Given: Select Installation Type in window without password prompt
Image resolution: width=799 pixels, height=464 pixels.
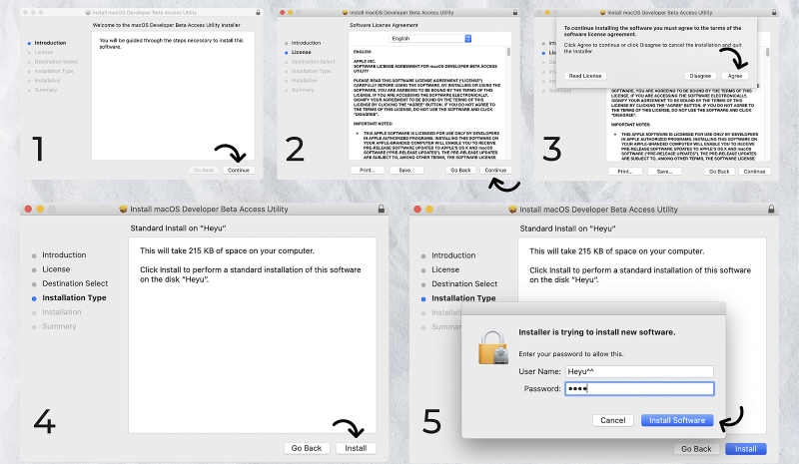Looking at the screenshot, I should [x=74, y=297].
